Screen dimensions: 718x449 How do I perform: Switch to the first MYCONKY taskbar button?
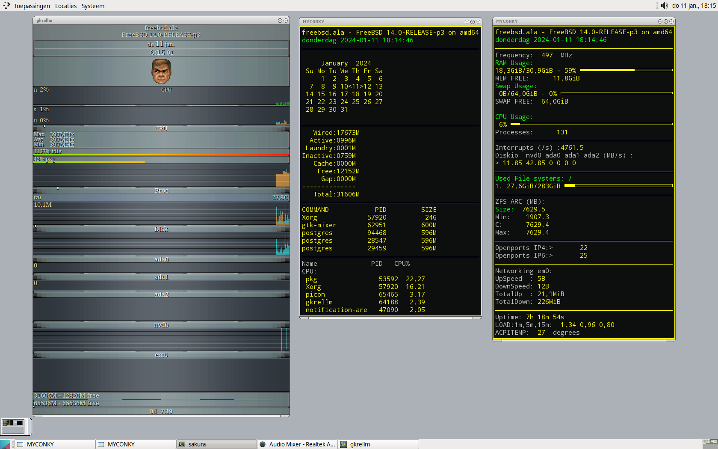[x=55, y=444]
